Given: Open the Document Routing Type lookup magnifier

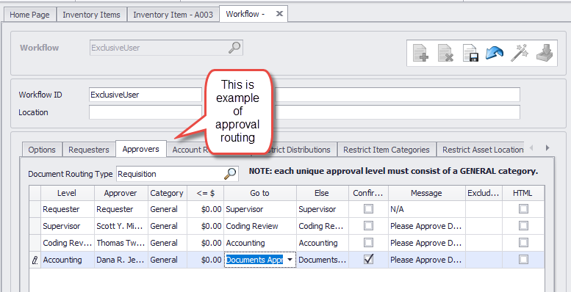Looking at the screenshot, I should coord(230,174).
